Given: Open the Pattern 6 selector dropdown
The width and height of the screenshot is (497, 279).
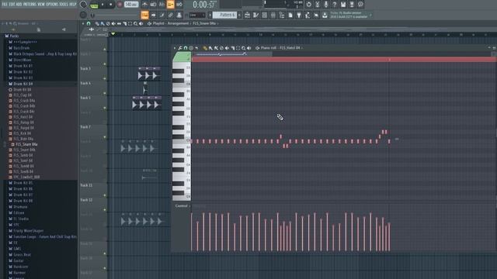Looking at the screenshot, I should [x=224, y=15].
